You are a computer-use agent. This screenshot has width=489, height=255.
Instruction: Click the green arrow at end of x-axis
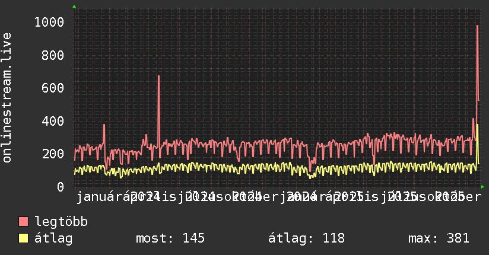482,187
